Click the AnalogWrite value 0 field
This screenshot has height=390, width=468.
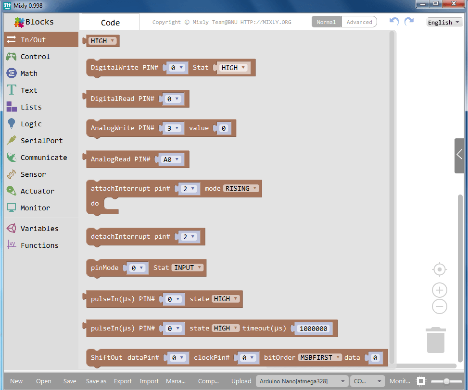point(224,128)
